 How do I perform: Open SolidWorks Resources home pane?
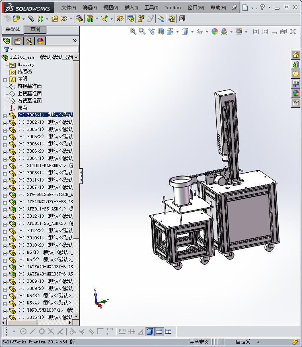click(x=296, y=55)
